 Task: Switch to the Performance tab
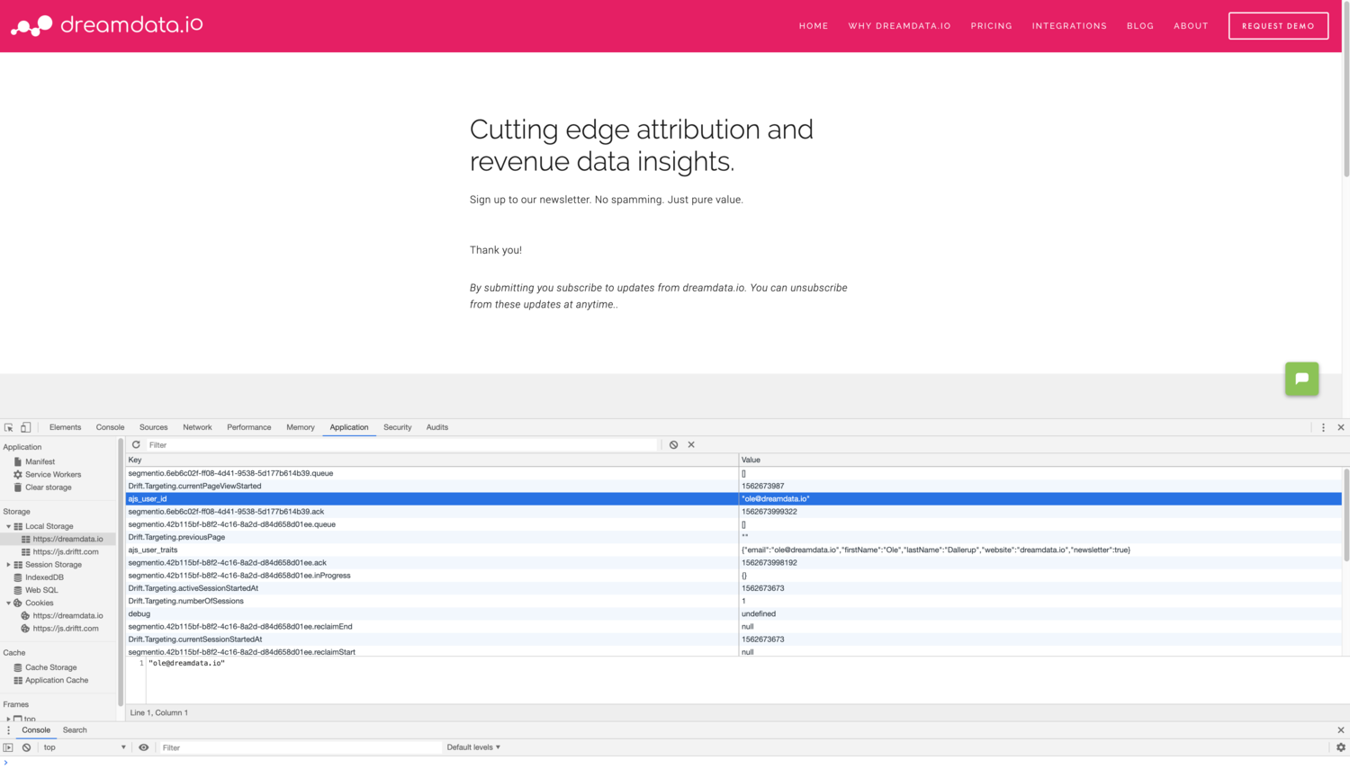248,427
